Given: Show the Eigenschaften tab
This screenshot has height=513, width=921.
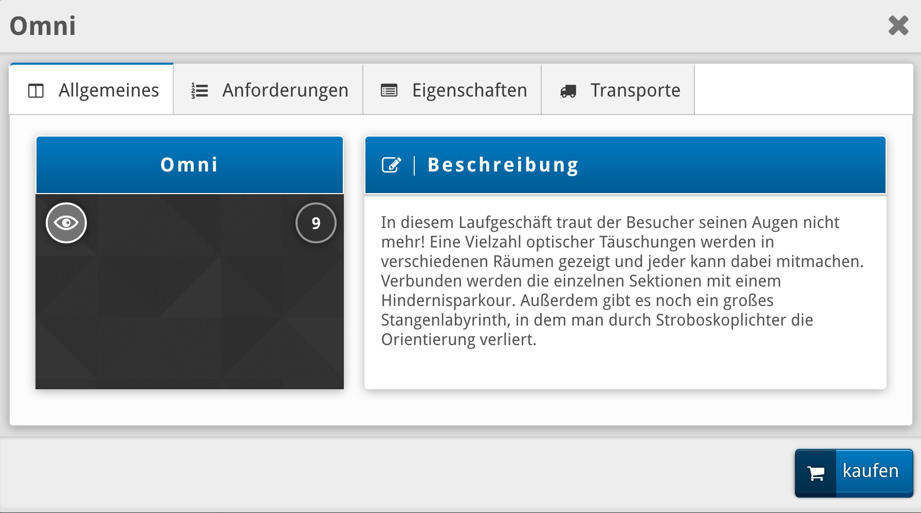Looking at the screenshot, I should (x=469, y=90).
